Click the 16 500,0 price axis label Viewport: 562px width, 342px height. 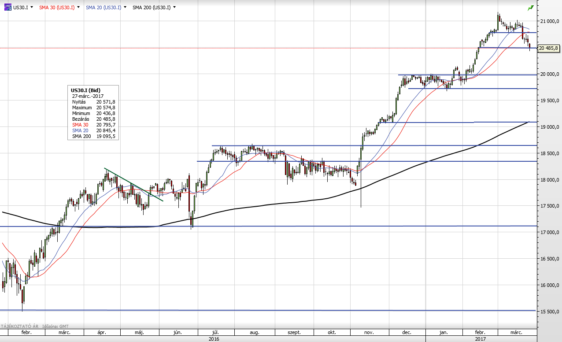(x=550, y=259)
